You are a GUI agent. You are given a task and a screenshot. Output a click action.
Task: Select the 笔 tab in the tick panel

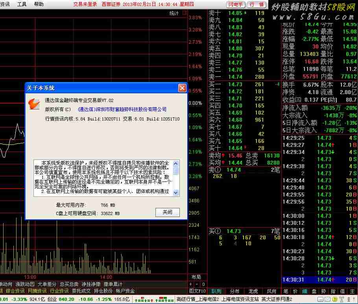pos(286,291)
